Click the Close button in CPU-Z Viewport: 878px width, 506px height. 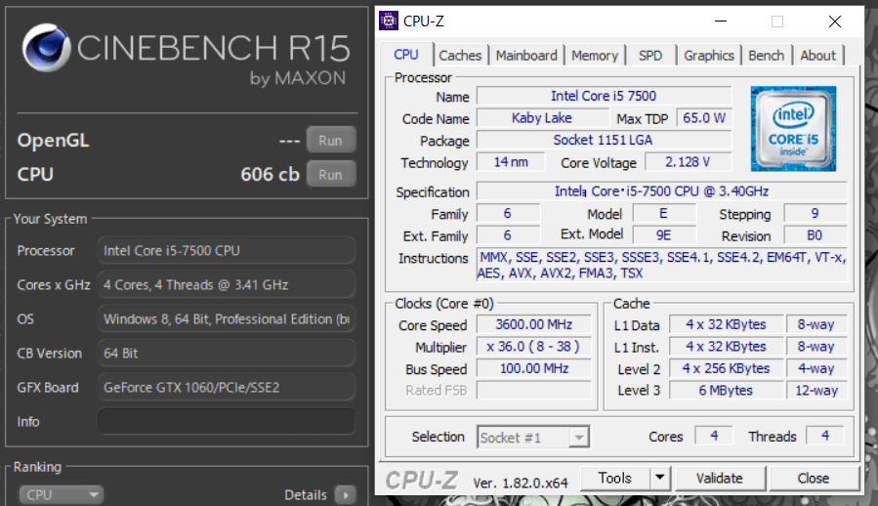point(813,478)
